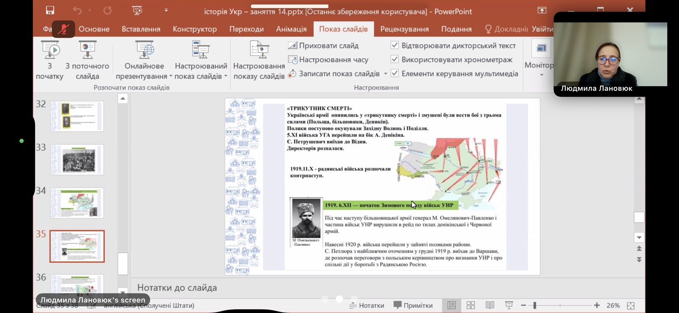Image resolution: width=679 pixels, height=313 pixels.
Task: Toggle Використовувати хронометраж checkbox
Action: point(395,59)
